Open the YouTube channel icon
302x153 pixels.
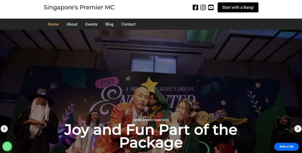point(211,7)
